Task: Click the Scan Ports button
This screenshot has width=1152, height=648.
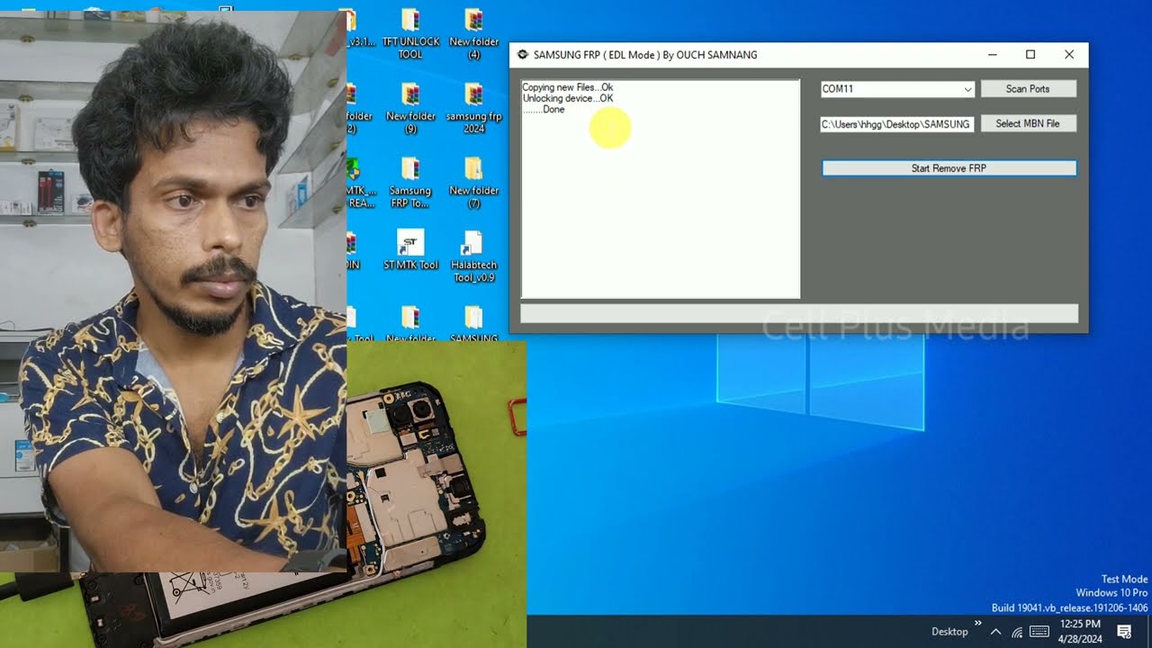Action: click(1028, 89)
